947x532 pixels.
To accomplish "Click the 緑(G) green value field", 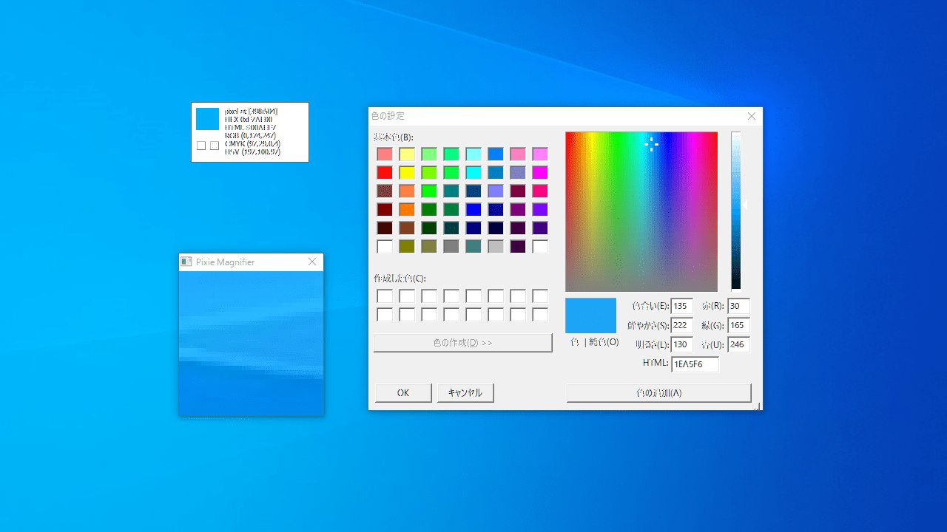I will pyautogui.click(x=738, y=325).
